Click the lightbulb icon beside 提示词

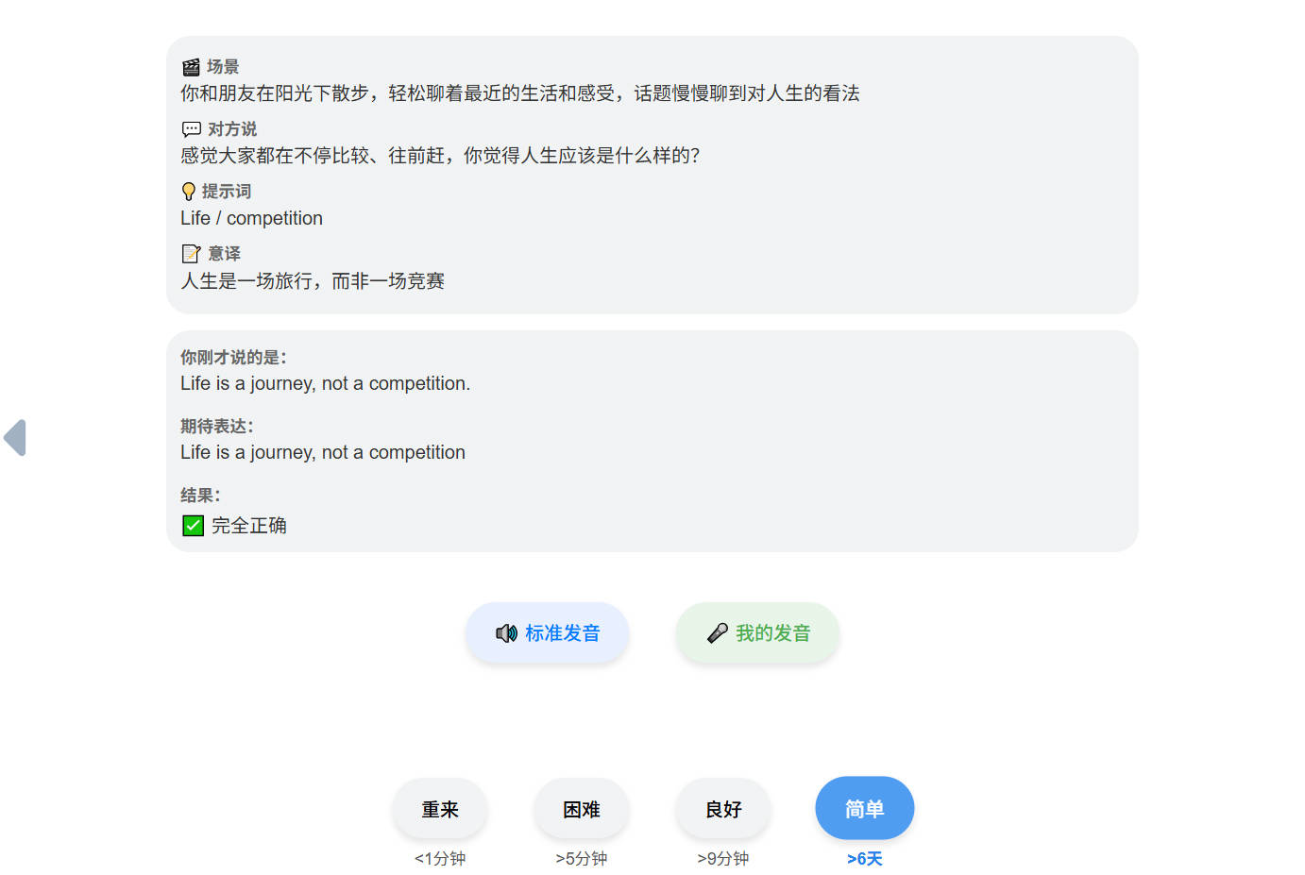189,192
